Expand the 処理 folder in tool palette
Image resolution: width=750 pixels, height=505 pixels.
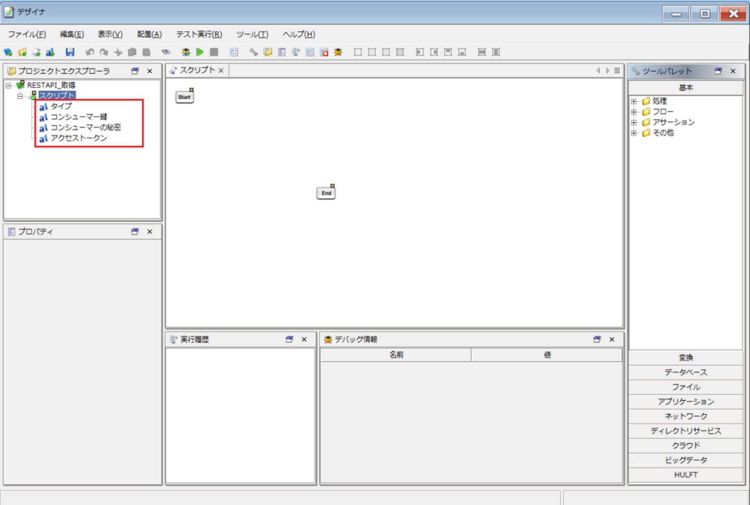pyautogui.click(x=634, y=102)
